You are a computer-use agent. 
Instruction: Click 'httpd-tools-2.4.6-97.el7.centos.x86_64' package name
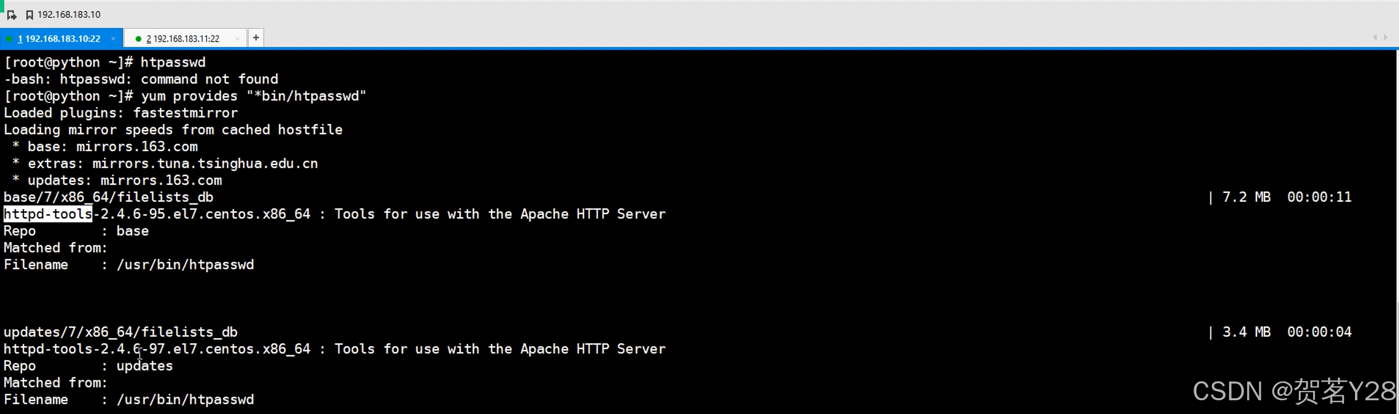[157, 349]
